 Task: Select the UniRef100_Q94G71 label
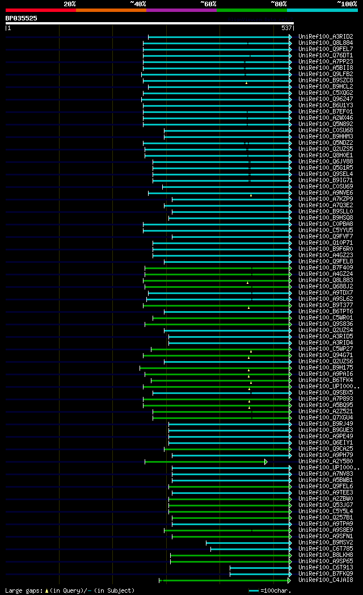coord(326,355)
